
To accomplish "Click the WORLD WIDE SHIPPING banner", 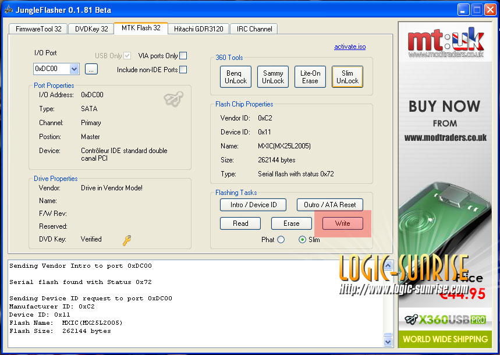I will click(445, 339).
